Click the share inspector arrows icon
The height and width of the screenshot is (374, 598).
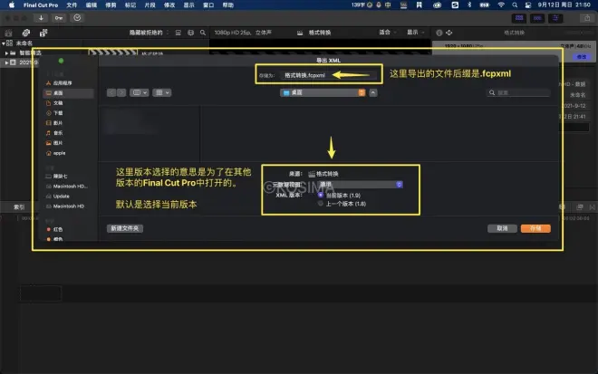click(449, 33)
